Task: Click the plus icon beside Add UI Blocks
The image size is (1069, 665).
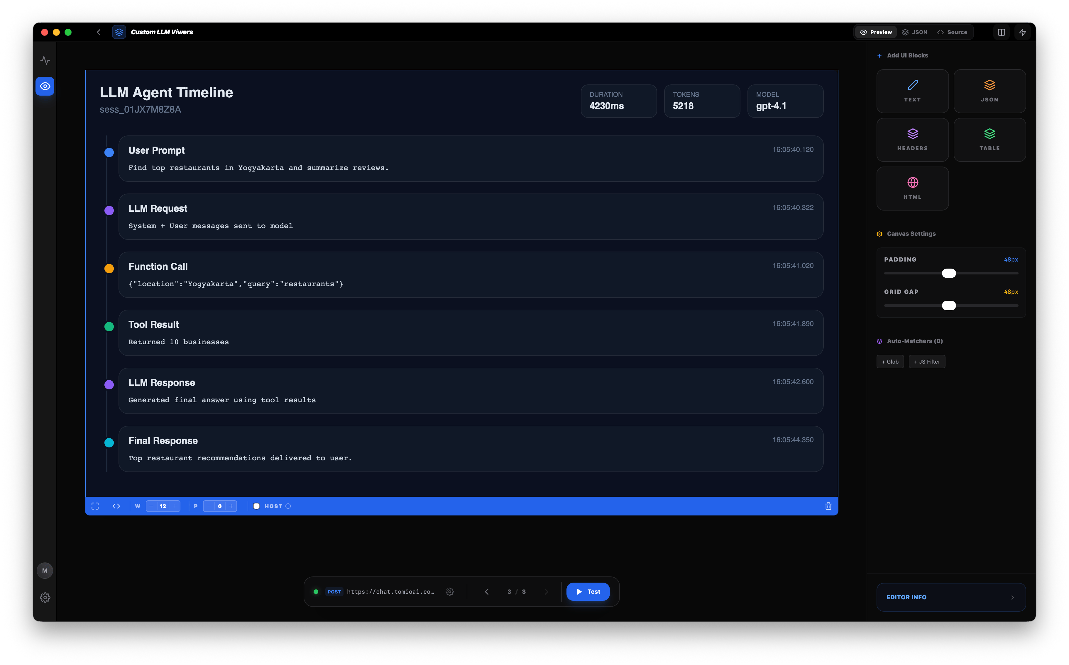Action: 879,55
